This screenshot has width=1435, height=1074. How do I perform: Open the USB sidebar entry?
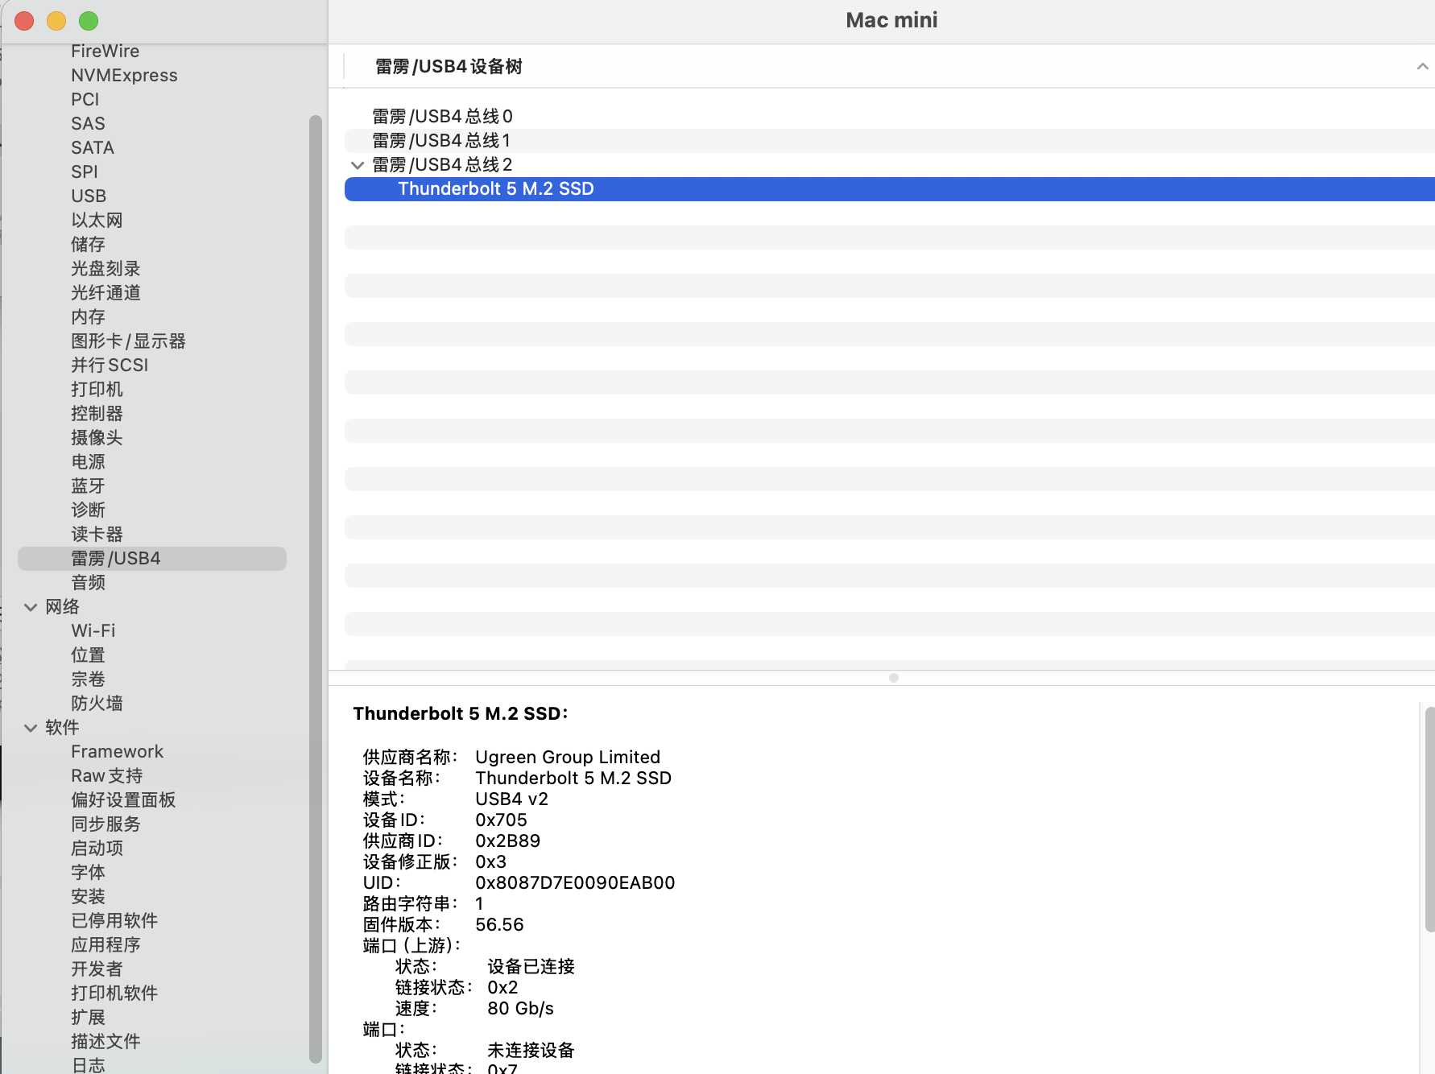click(x=89, y=196)
